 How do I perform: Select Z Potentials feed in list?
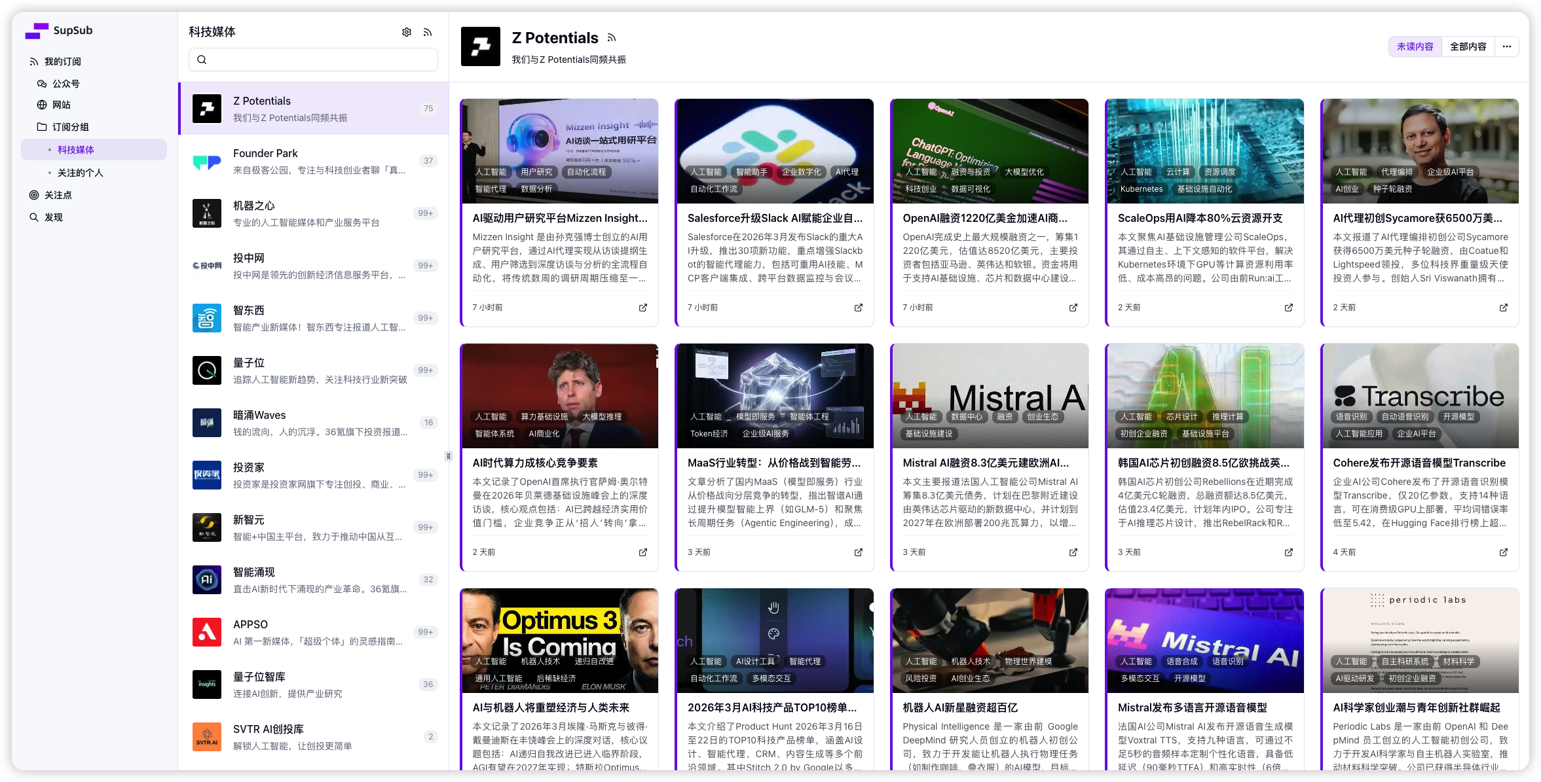(314, 109)
